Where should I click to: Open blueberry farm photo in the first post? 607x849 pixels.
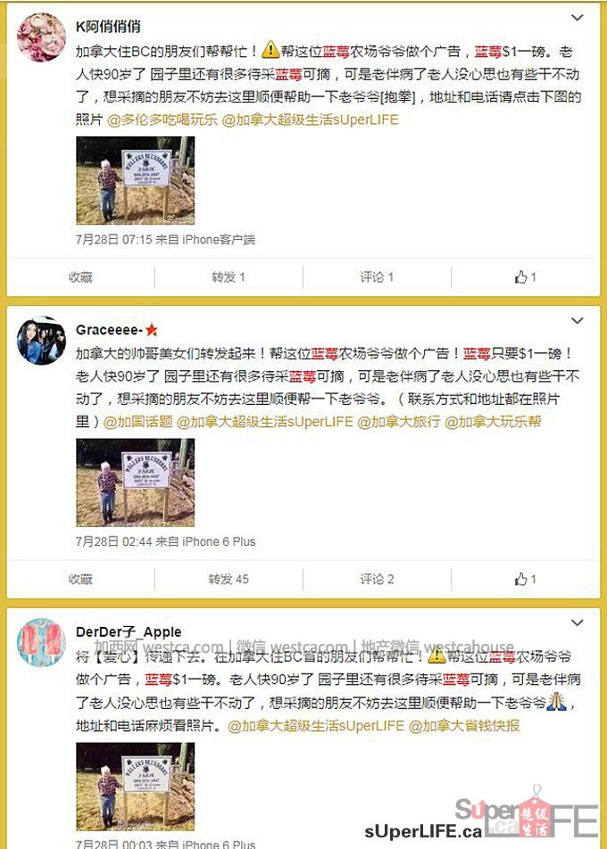(135, 180)
